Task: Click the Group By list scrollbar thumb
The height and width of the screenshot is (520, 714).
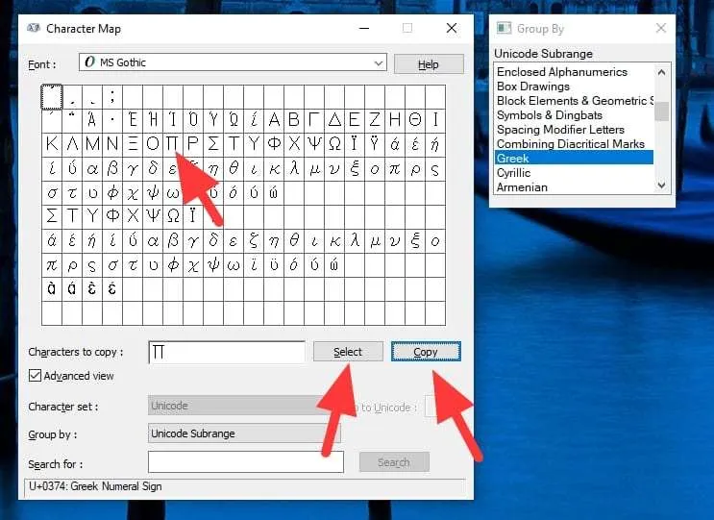Action: 662,111
